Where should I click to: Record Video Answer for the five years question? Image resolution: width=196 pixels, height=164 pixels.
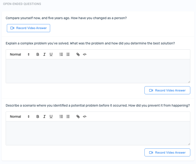(28, 28)
